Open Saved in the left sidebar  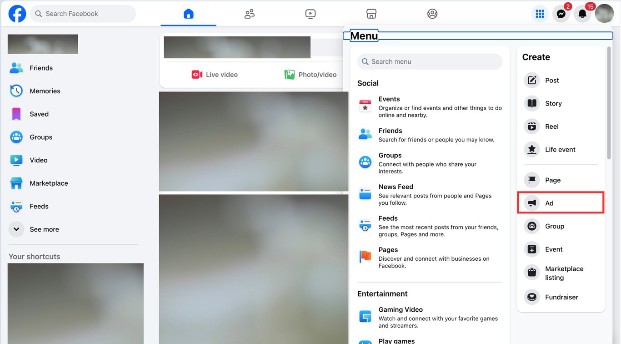(73, 114)
